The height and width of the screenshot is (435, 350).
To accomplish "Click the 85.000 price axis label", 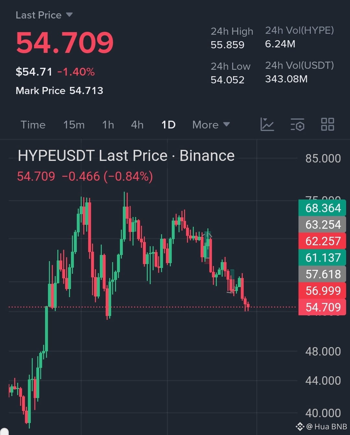I will pos(323,158).
